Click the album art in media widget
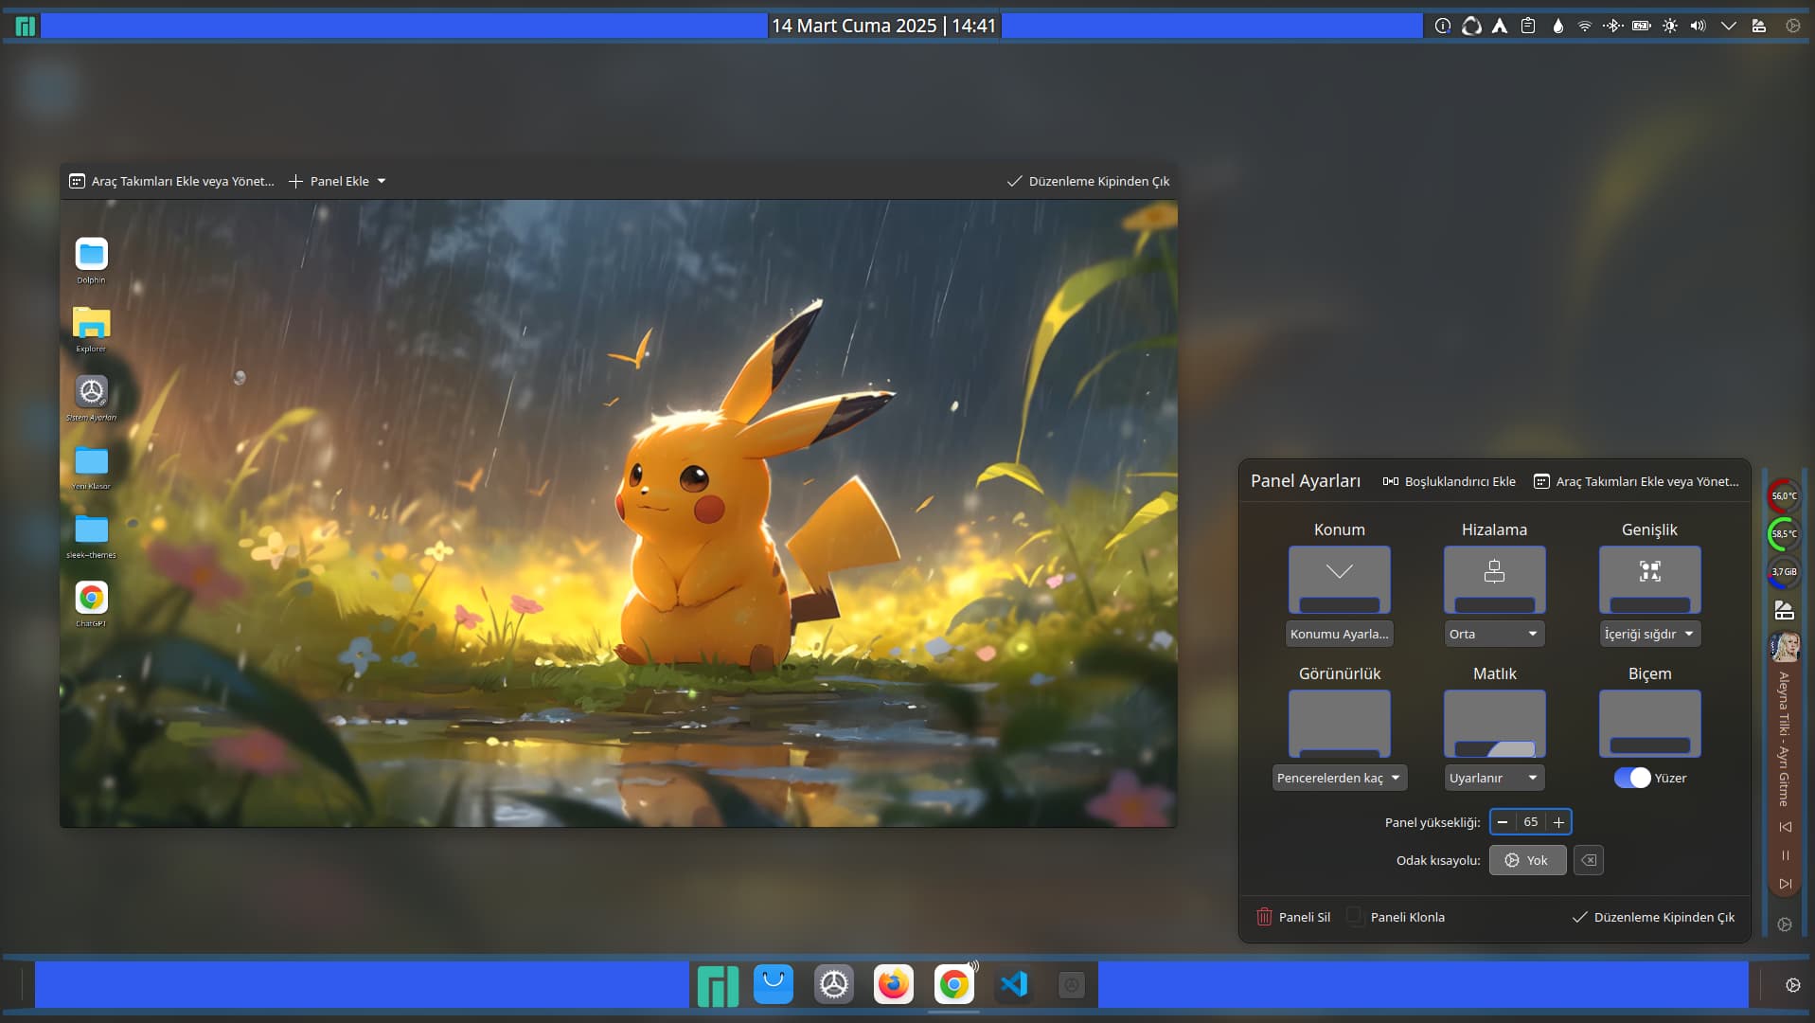1815x1023 pixels. 1785,647
